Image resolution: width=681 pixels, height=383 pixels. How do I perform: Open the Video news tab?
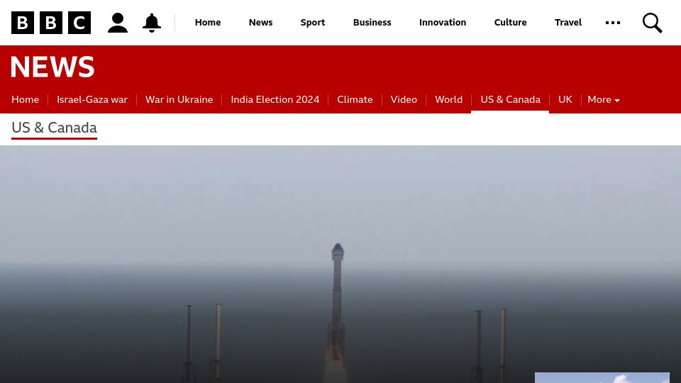(404, 99)
